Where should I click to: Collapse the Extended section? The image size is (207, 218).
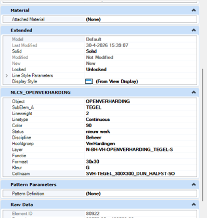coord(193,30)
